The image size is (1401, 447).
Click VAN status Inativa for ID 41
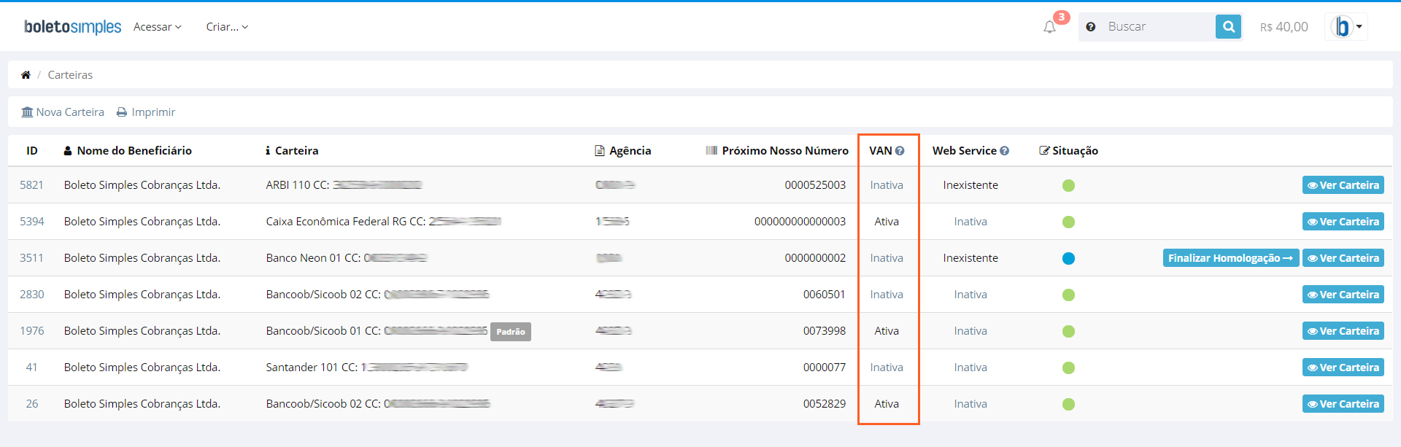point(887,368)
